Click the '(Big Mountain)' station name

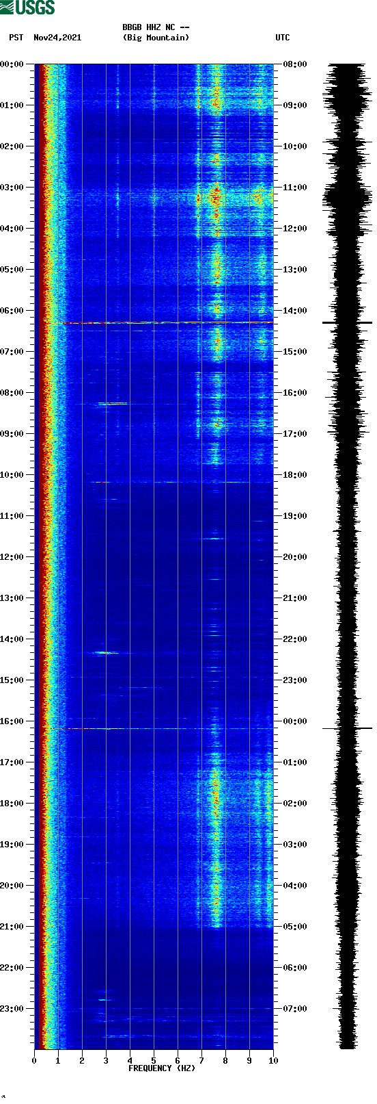[x=156, y=38]
